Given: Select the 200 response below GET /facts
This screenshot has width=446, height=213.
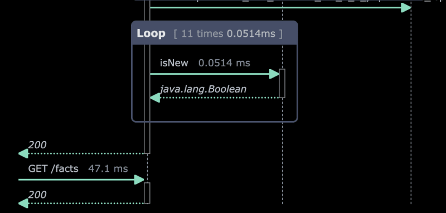Looking at the screenshot, I should click(37, 195).
